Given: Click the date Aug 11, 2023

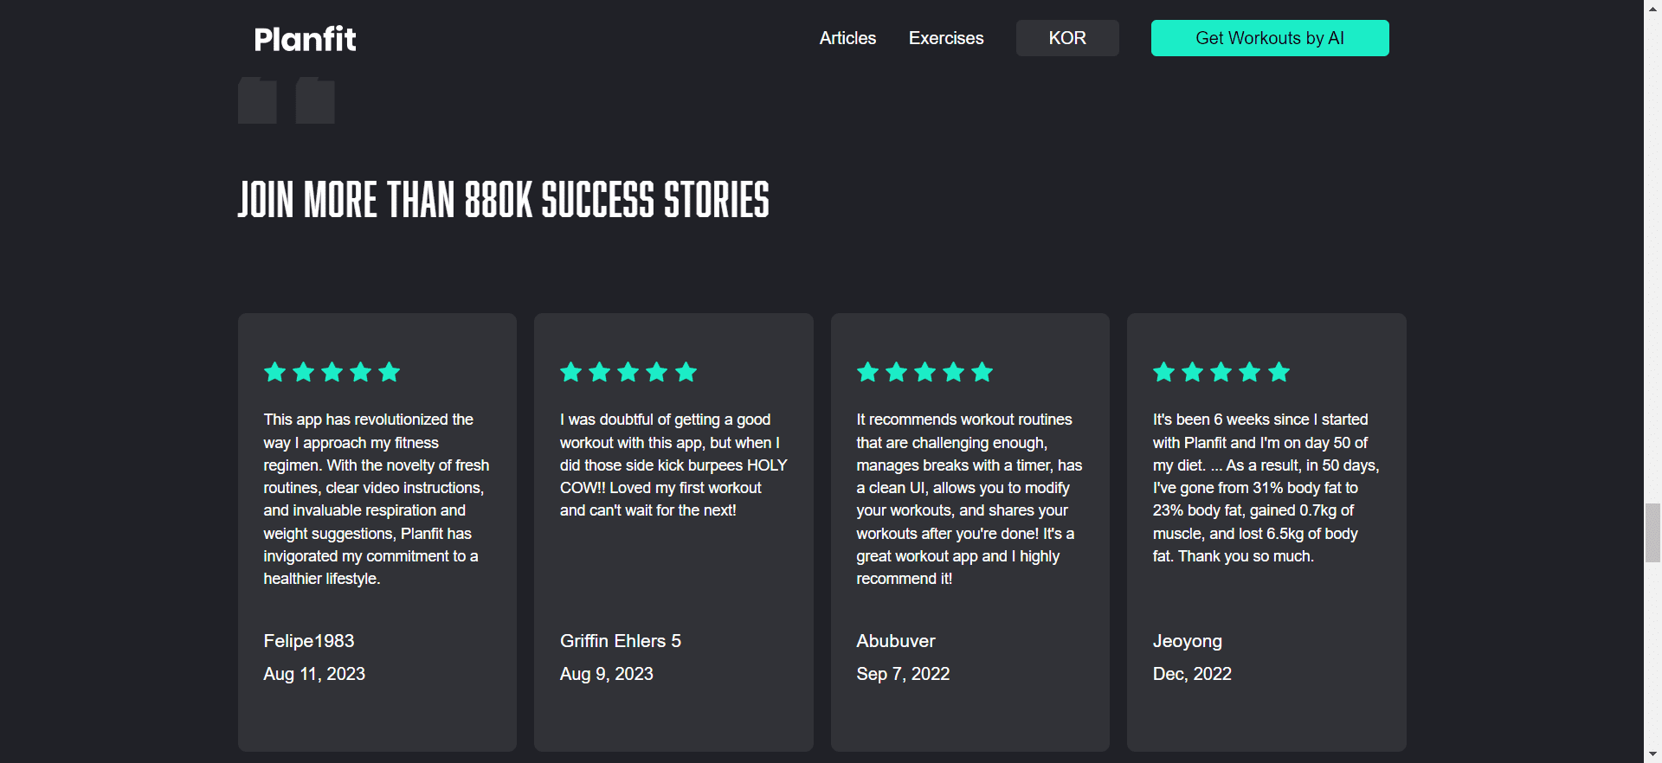Looking at the screenshot, I should (x=314, y=674).
